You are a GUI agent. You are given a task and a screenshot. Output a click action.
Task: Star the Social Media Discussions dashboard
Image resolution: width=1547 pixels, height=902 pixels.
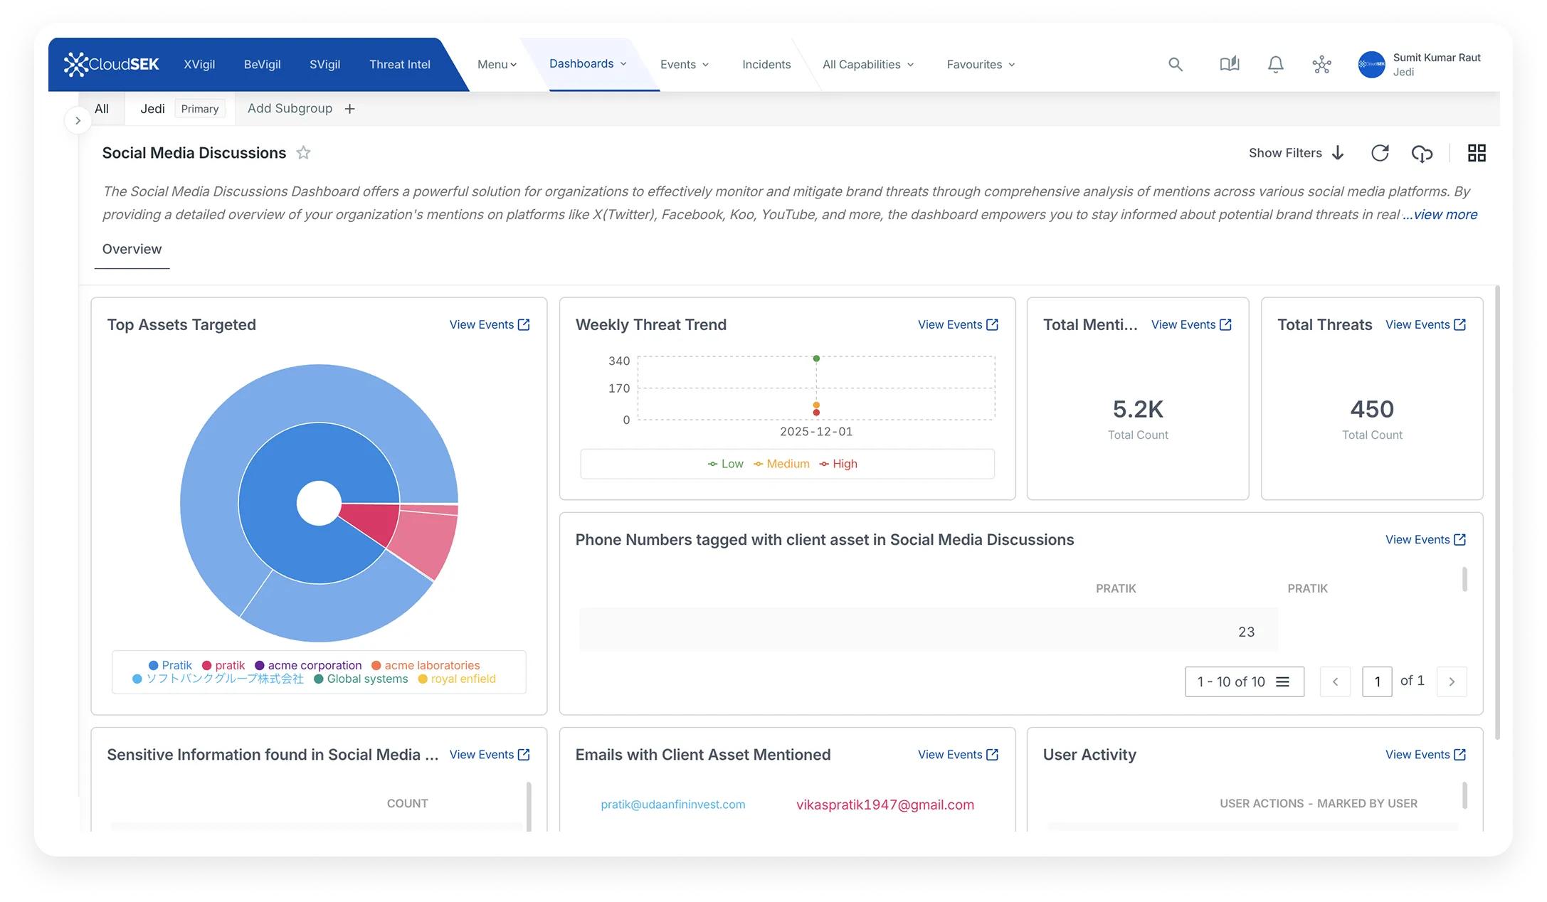[303, 152]
